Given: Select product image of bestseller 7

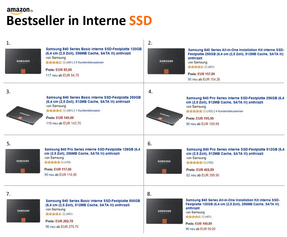Looking at the screenshot, I should [x=23, y=211].
